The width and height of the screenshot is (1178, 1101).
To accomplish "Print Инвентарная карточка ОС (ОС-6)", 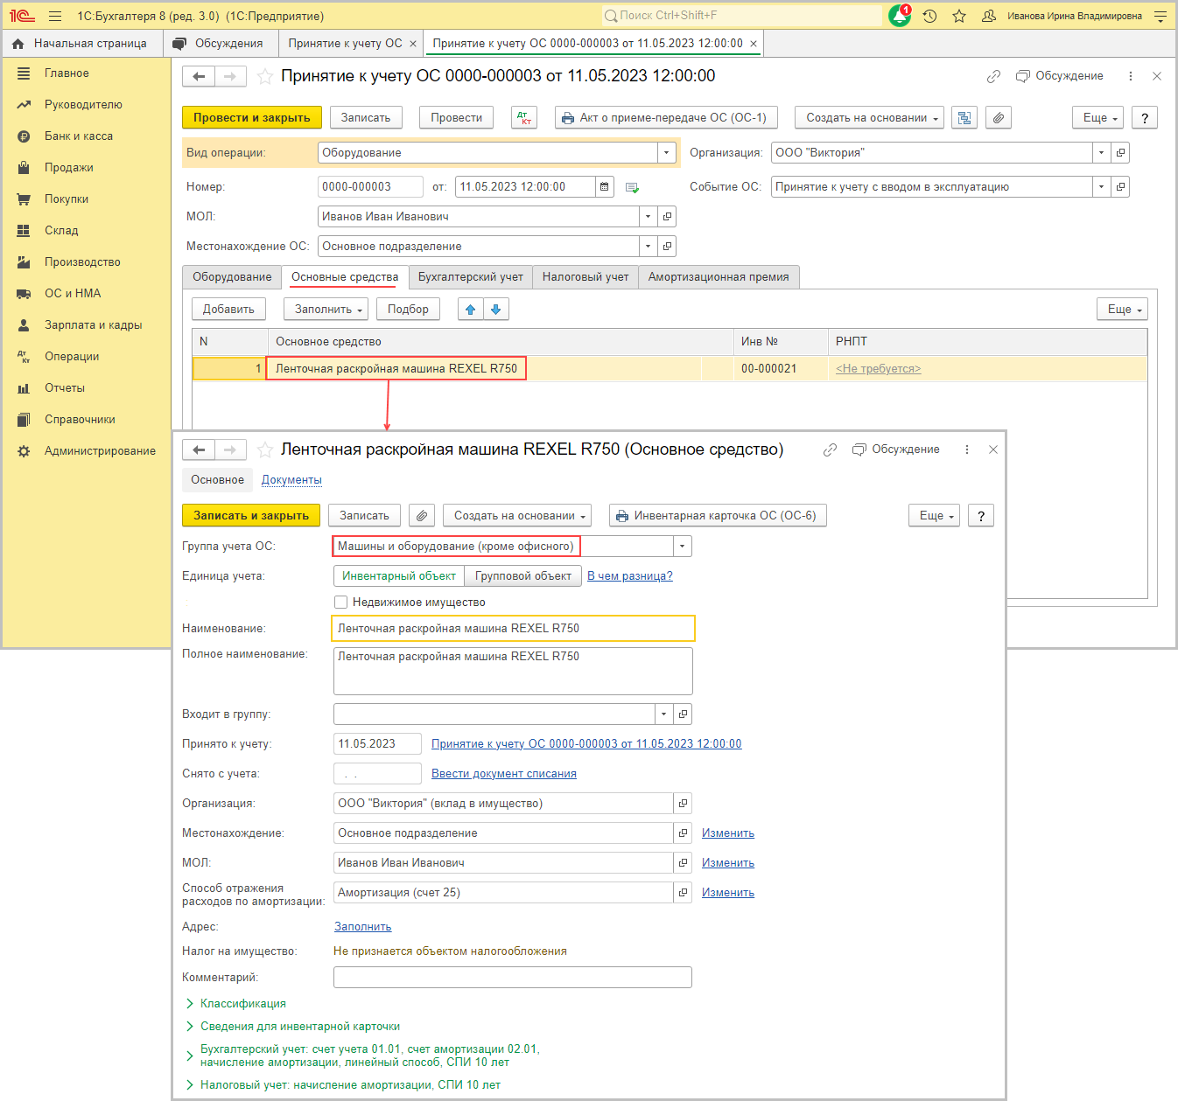I will point(718,516).
